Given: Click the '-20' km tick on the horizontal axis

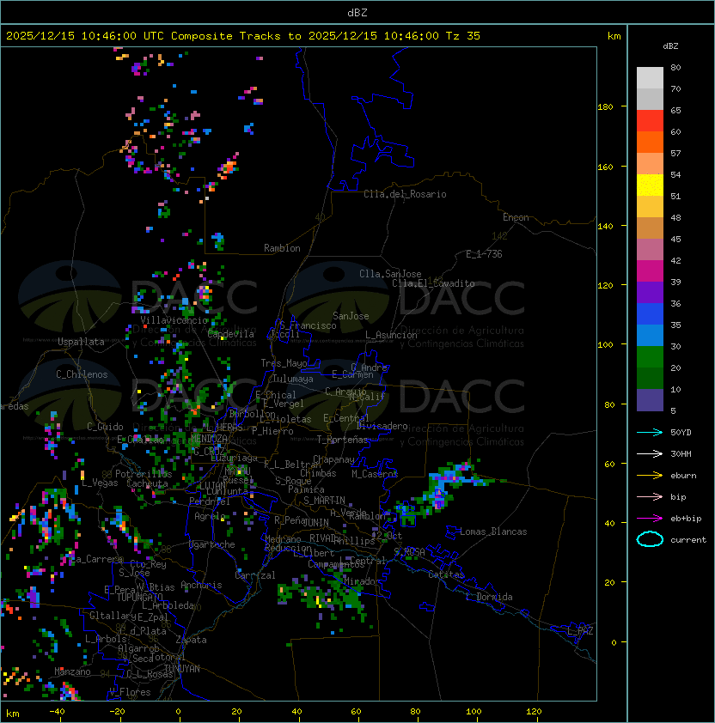Looking at the screenshot, I should coord(117,712).
